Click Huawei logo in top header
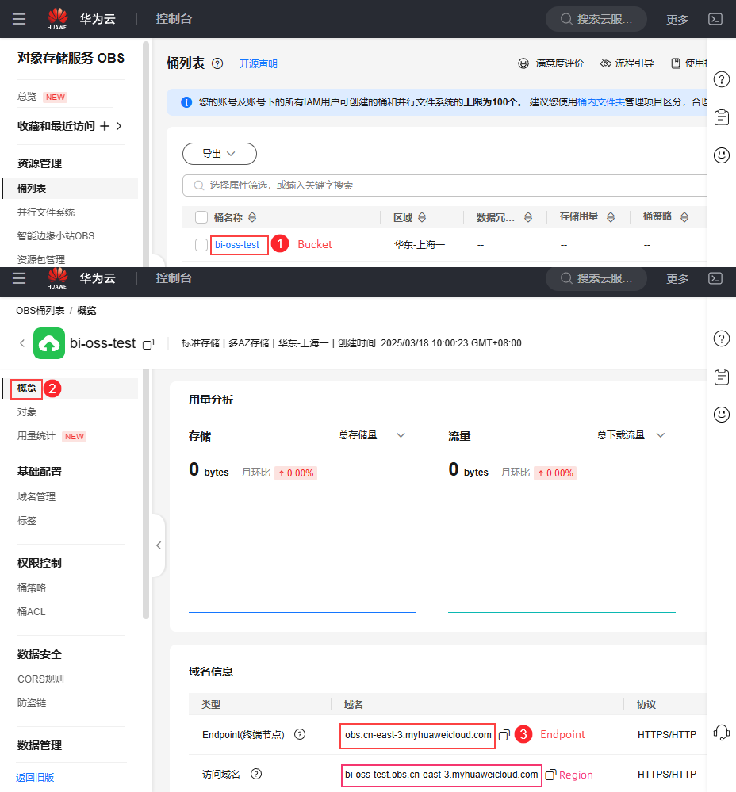736x792 pixels. coord(57,19)
